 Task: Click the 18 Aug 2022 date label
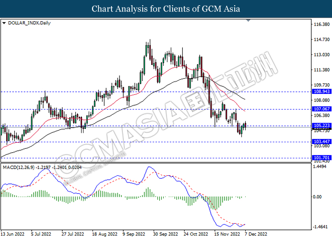(105, 234)
